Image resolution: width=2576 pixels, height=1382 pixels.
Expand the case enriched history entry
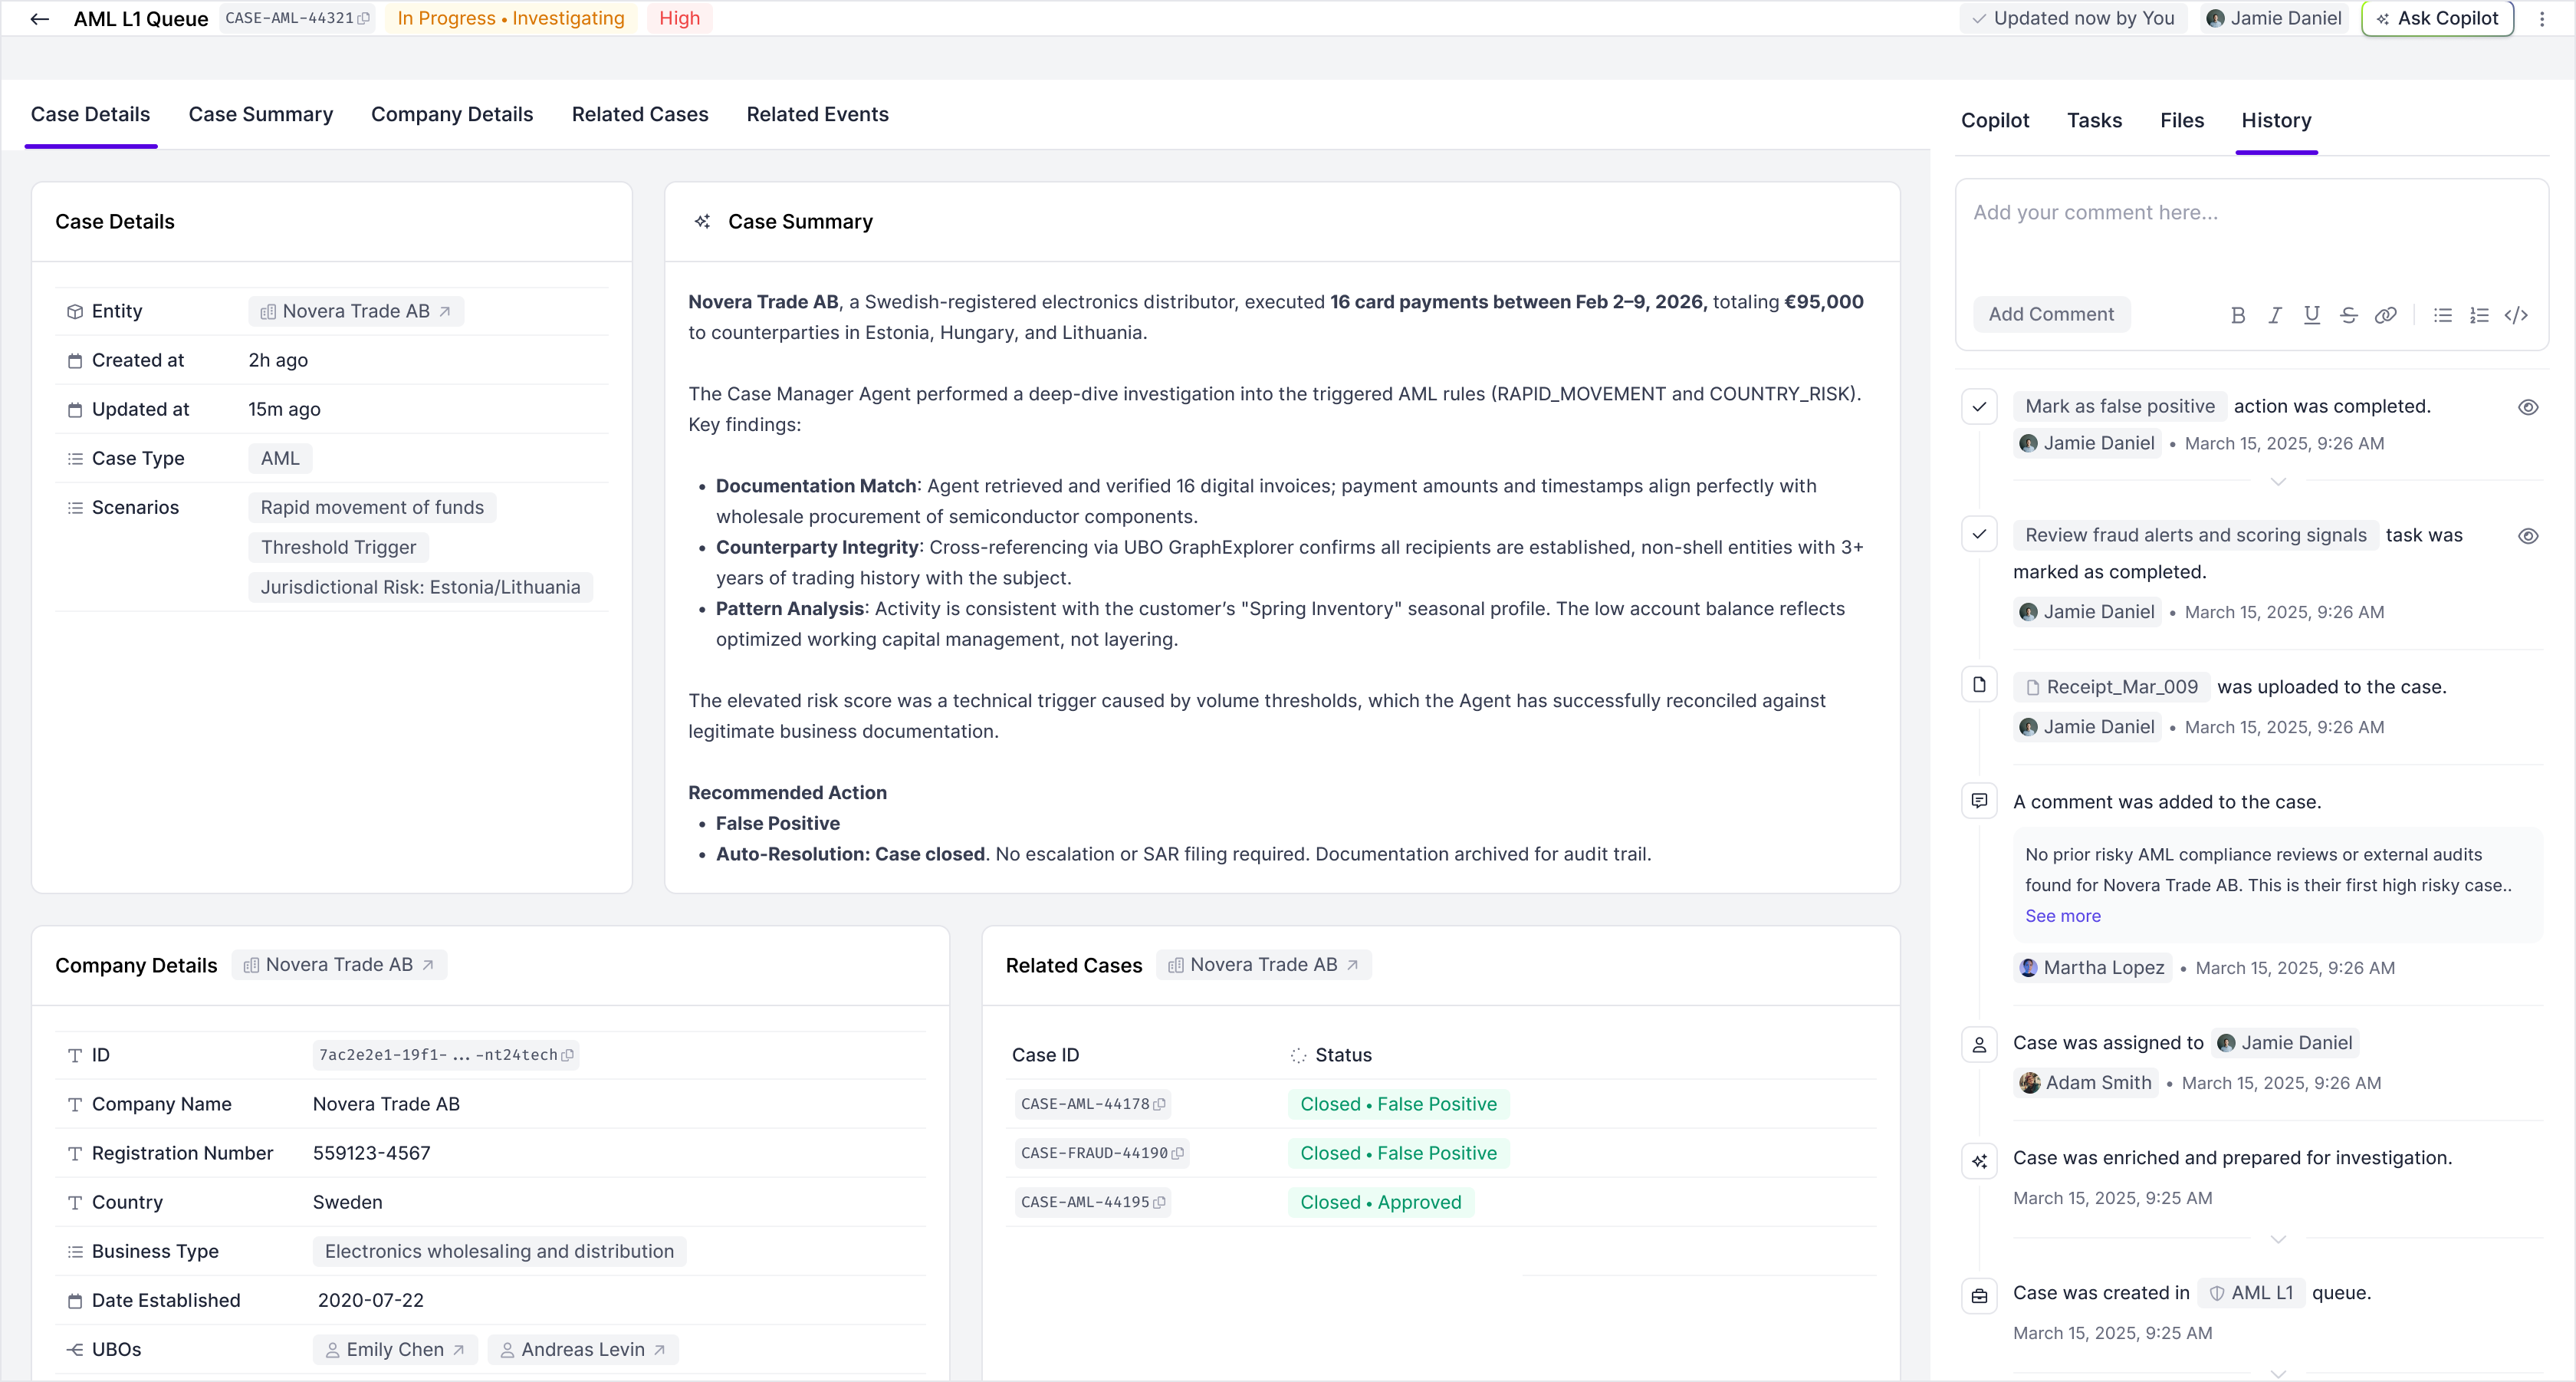tap(2278, 1240)
